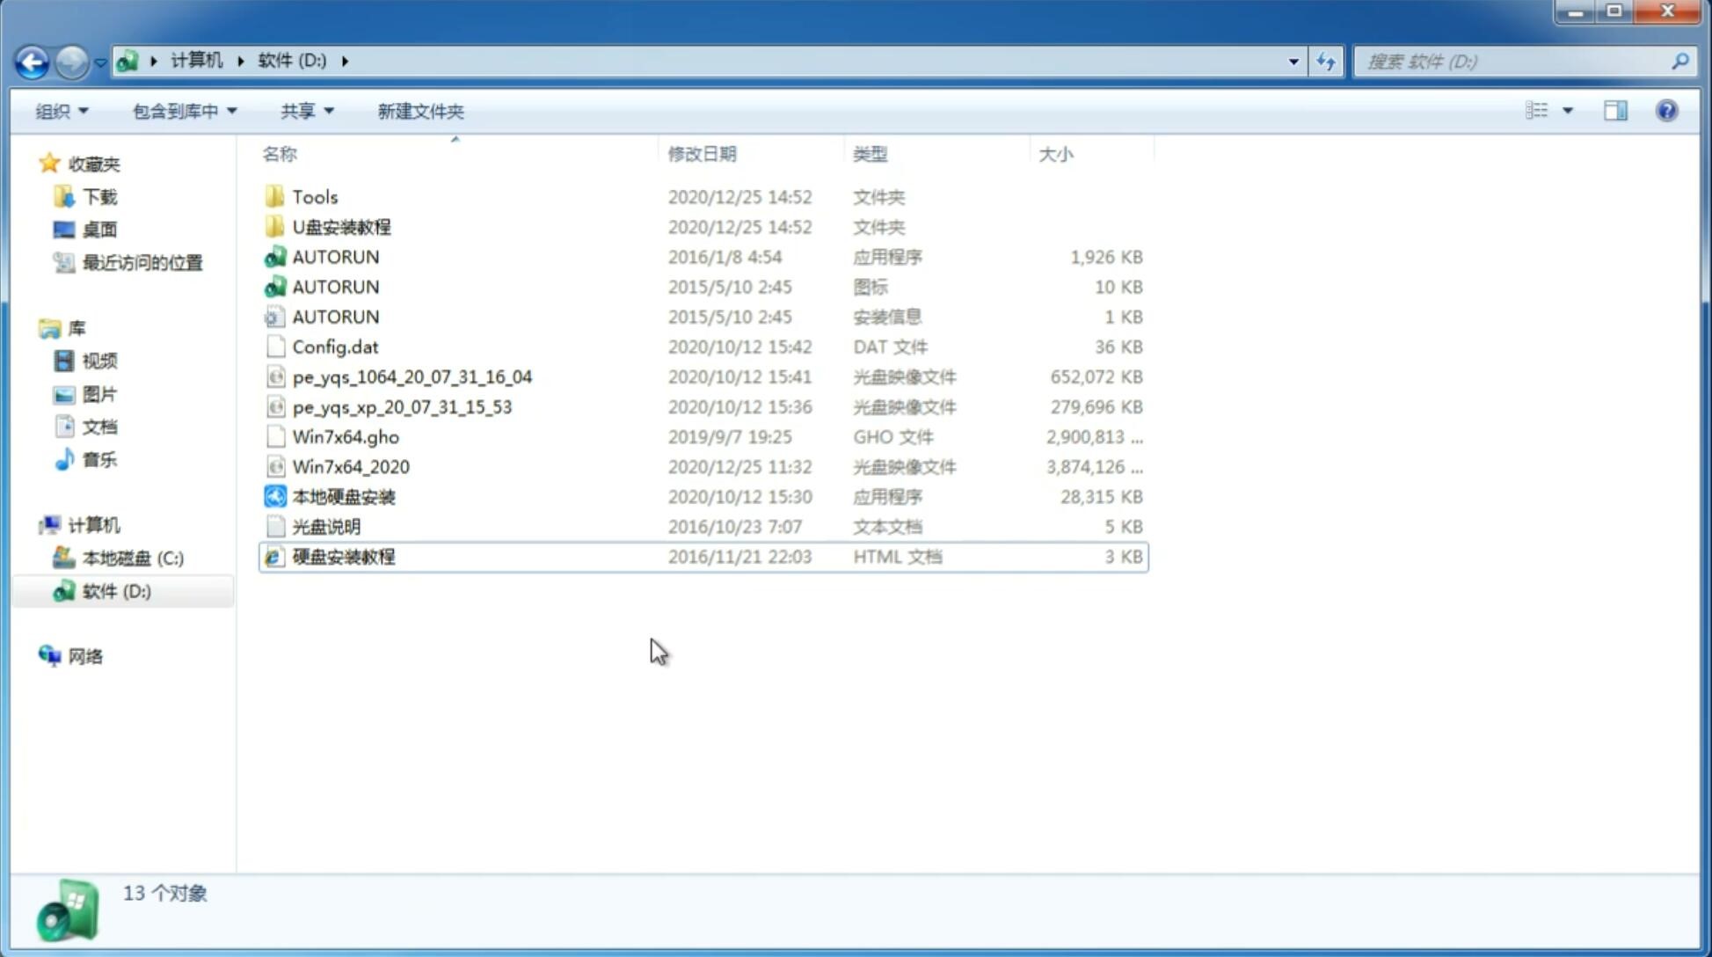Open the Tools folder

[x=313, y=196]
